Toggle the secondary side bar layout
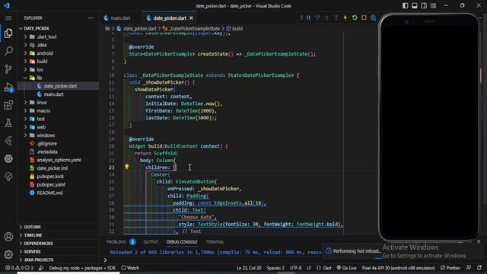Image resolution: width=487 pixels, height=274 pixels. [424, 5]
